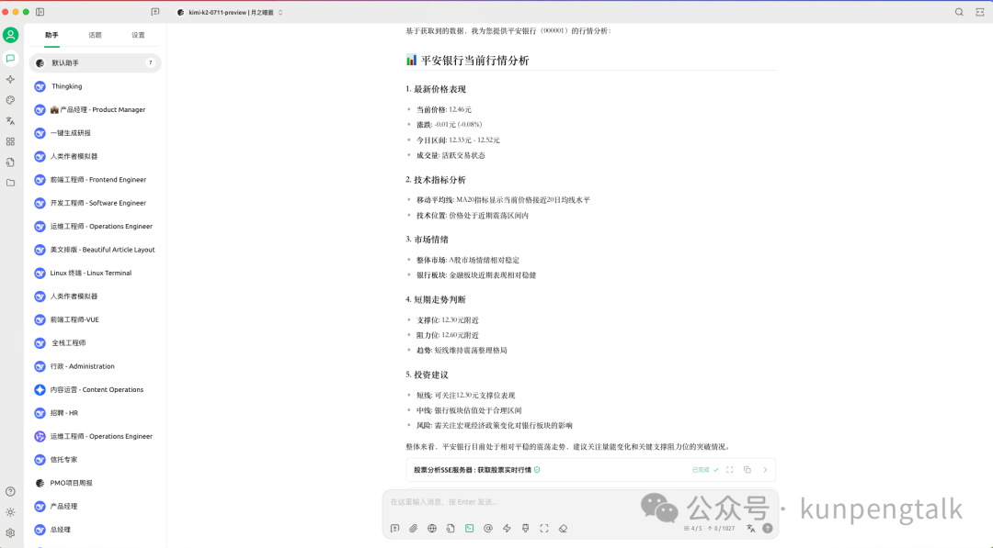Open knowledge base icon in input toolbar

click(x=451, y=529)
